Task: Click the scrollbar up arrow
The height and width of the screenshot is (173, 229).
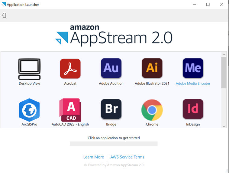Action: 224,54
